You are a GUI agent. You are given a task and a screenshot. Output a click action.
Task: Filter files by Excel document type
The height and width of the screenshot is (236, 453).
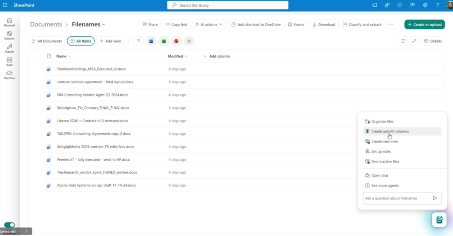pos(164,41)
